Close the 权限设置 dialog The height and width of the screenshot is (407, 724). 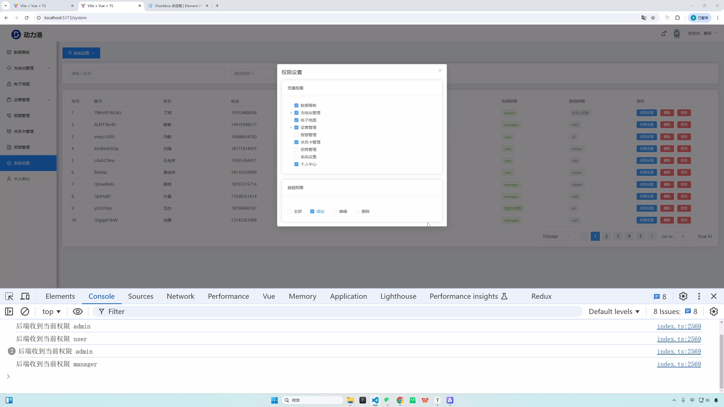pyautogui.click(x=440, y=70)
